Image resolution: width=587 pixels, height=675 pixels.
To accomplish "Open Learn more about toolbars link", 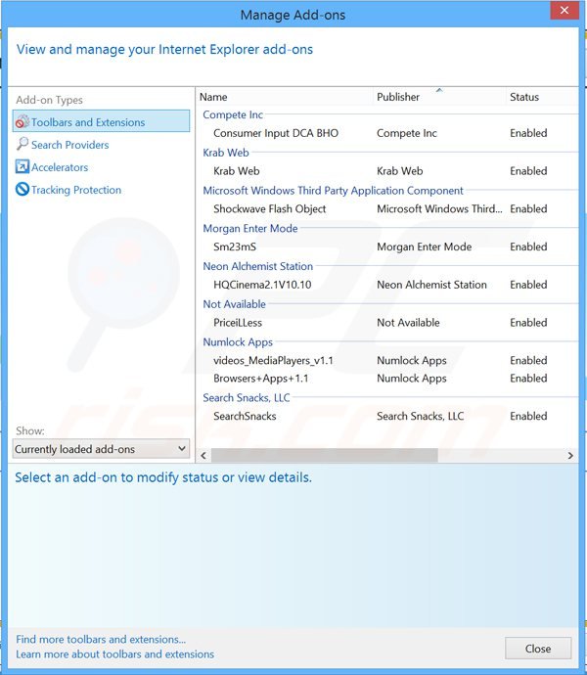I will pos(114,654).
